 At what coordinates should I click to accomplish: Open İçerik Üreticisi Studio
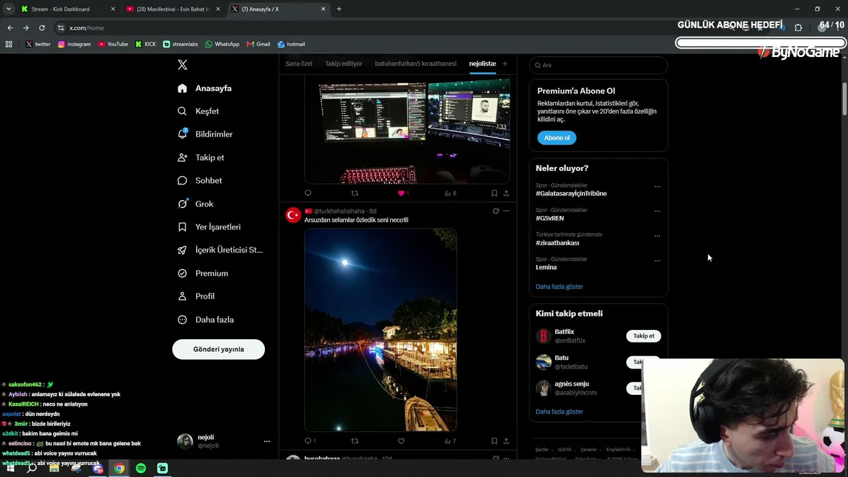(x=220, y=250)
